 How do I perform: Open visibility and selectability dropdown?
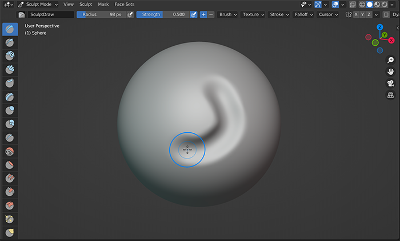pos(306,5)
